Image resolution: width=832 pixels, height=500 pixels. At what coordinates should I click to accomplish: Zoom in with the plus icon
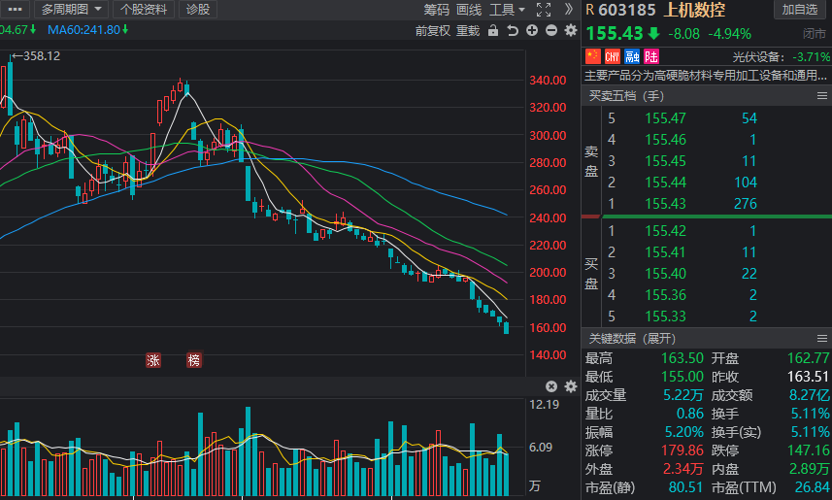point(532,30)
